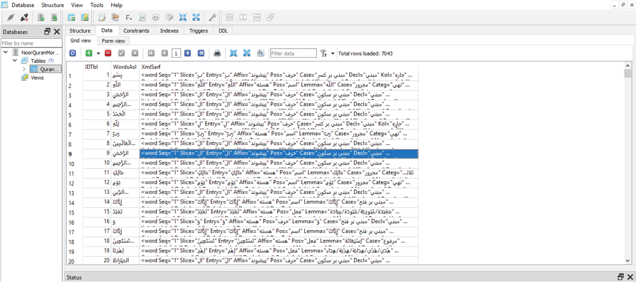The height and width of the screenshot is (282, 636).
Task: Click the grey Commit checkmark icon
Action: 121,53
